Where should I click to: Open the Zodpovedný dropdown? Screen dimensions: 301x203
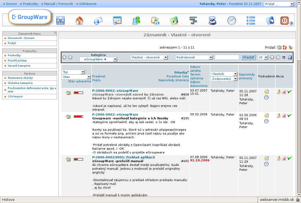pos(224,79)
